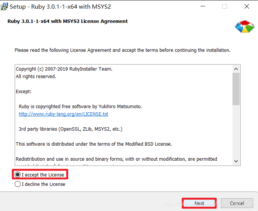The image size is (258, 211).
Task: Click the All rights reserved line
Action: 36,77
